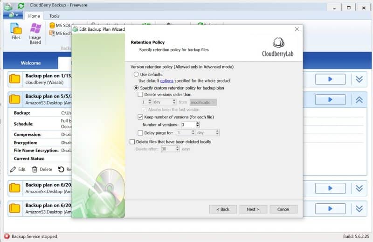Click Next in the wizard

pyautogui.click(x=253, y=209)
